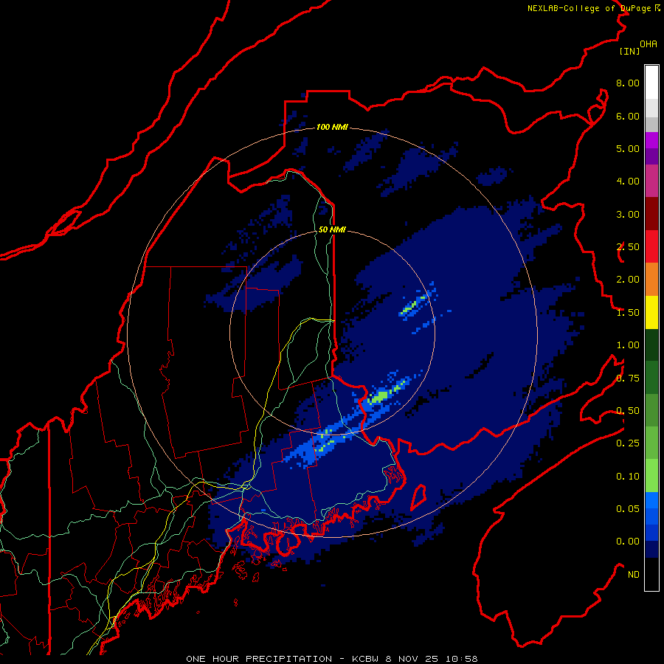Click the 0.00 legend value

click(628, 542)
